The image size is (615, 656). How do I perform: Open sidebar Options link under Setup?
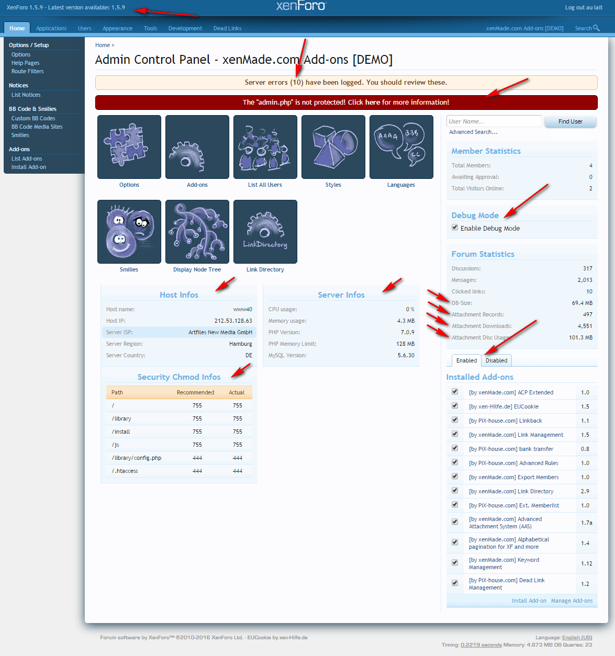[x=21, y=54]
